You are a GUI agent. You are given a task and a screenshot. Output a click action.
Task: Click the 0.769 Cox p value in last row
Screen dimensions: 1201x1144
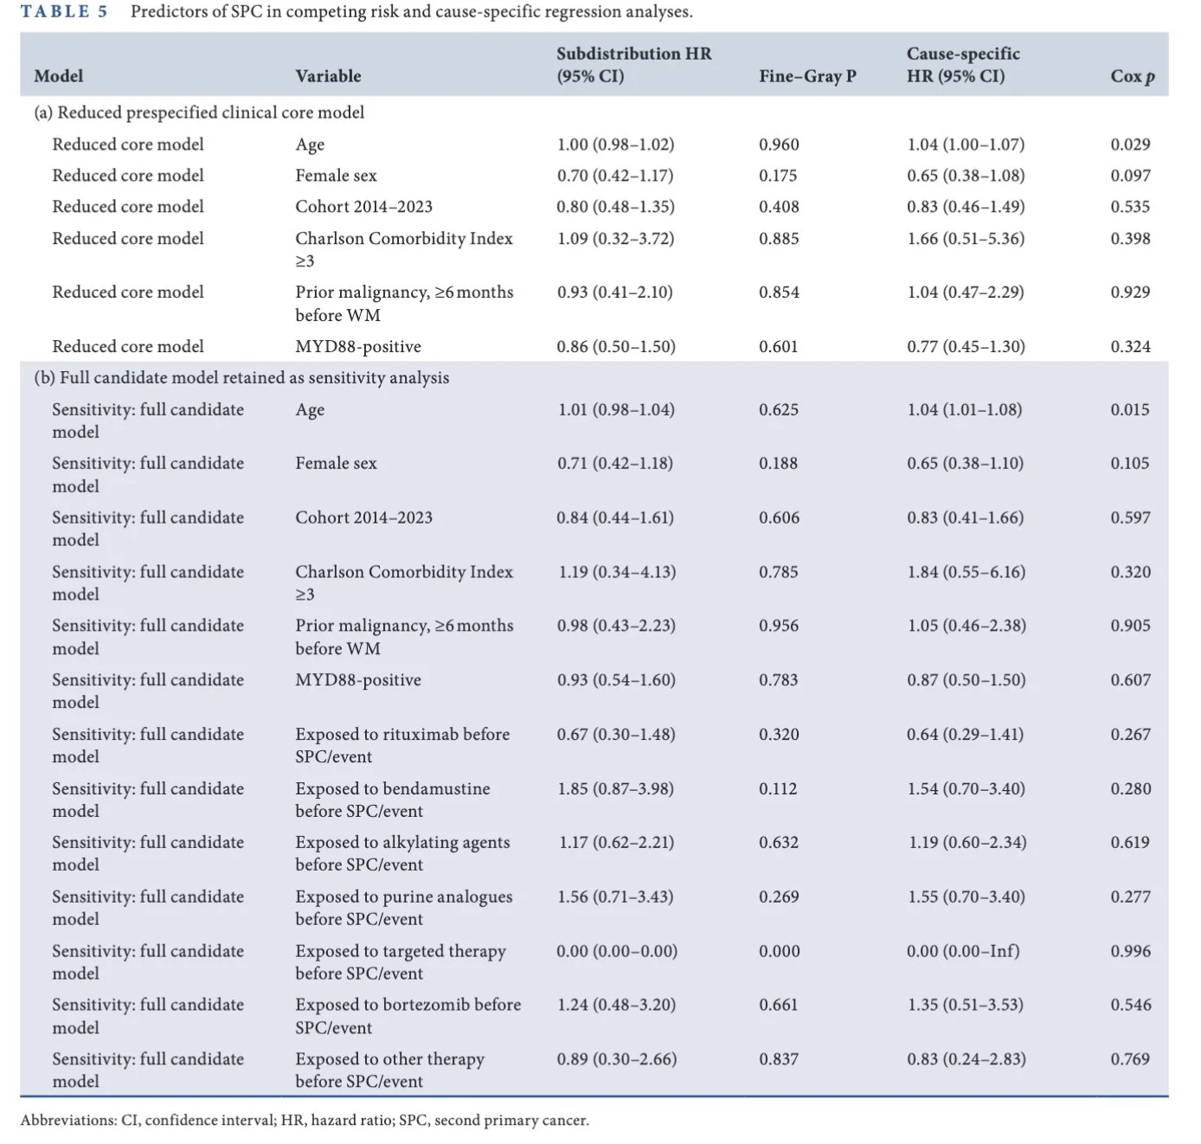1130,1059
